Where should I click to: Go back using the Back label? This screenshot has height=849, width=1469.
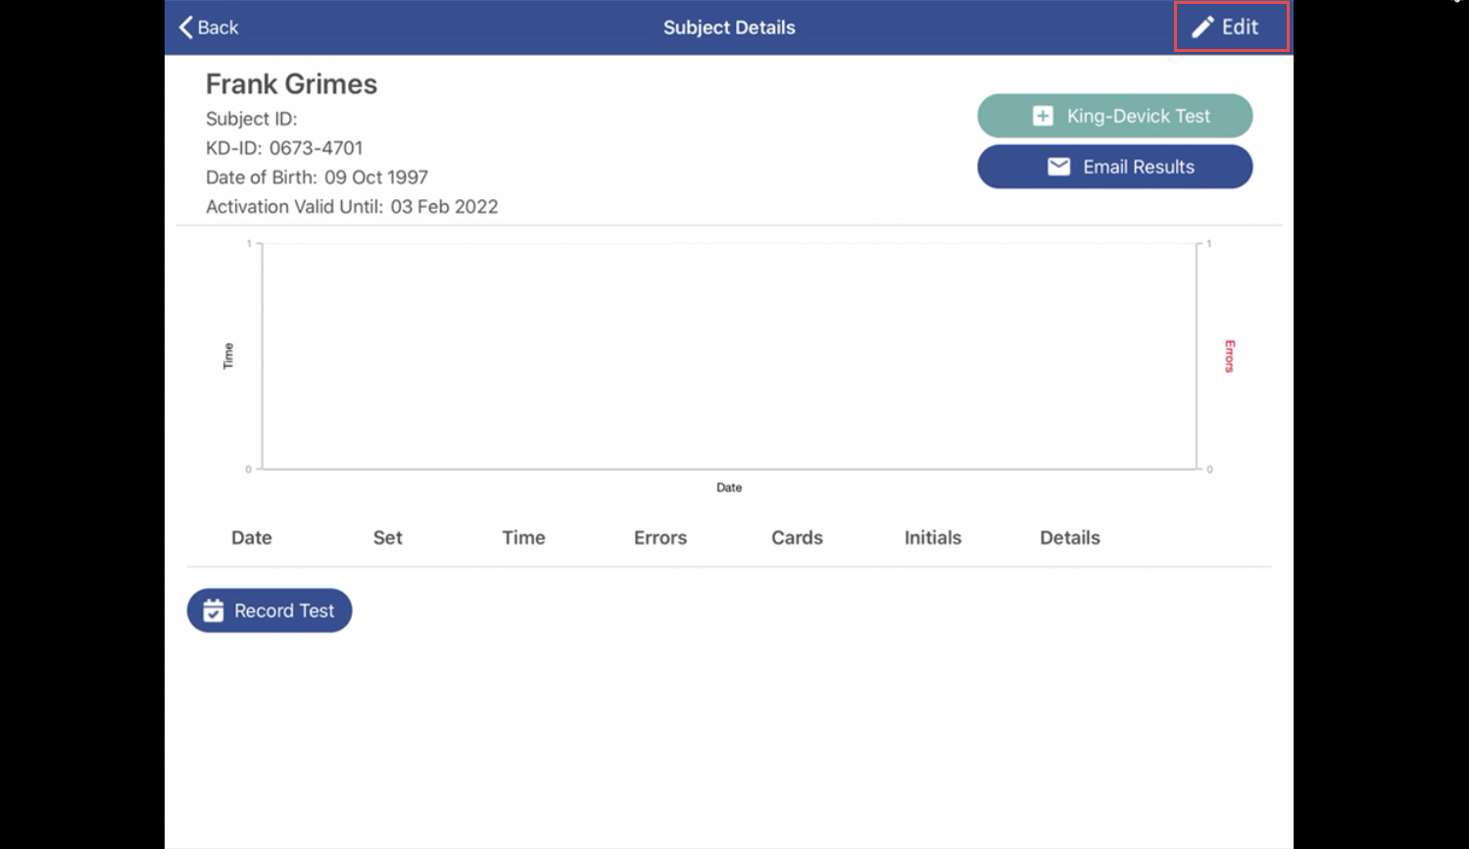pos(218,27)
